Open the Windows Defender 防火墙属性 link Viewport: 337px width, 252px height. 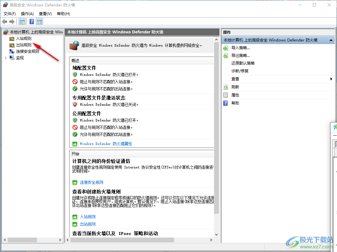[106, 144]
